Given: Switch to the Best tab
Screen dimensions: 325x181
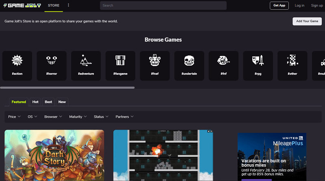Looking at the screenshot, I should [48, 102].
